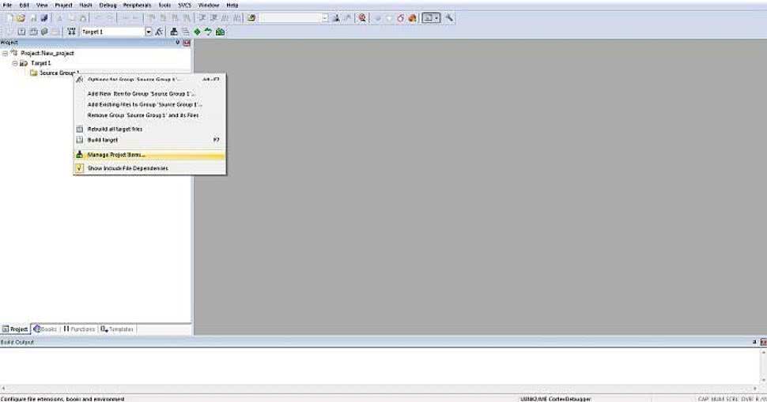Click the Manage Project Items toolbar icon
Screen dimensions: 767x402
pos(174,32)
